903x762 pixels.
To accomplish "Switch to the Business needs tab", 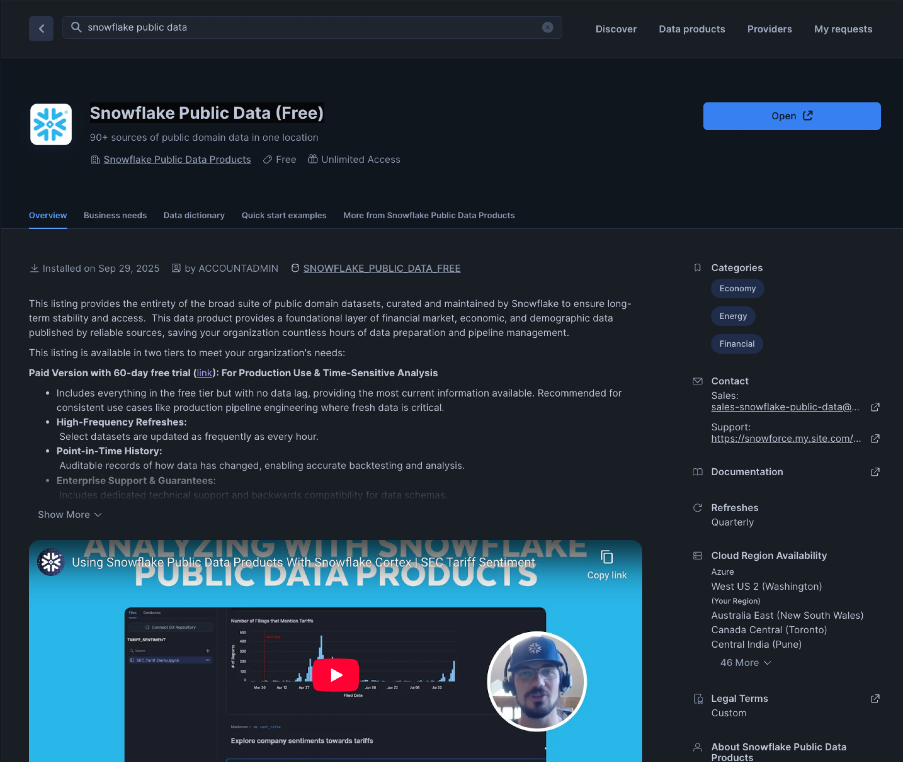I will click(x=115, y=215).
